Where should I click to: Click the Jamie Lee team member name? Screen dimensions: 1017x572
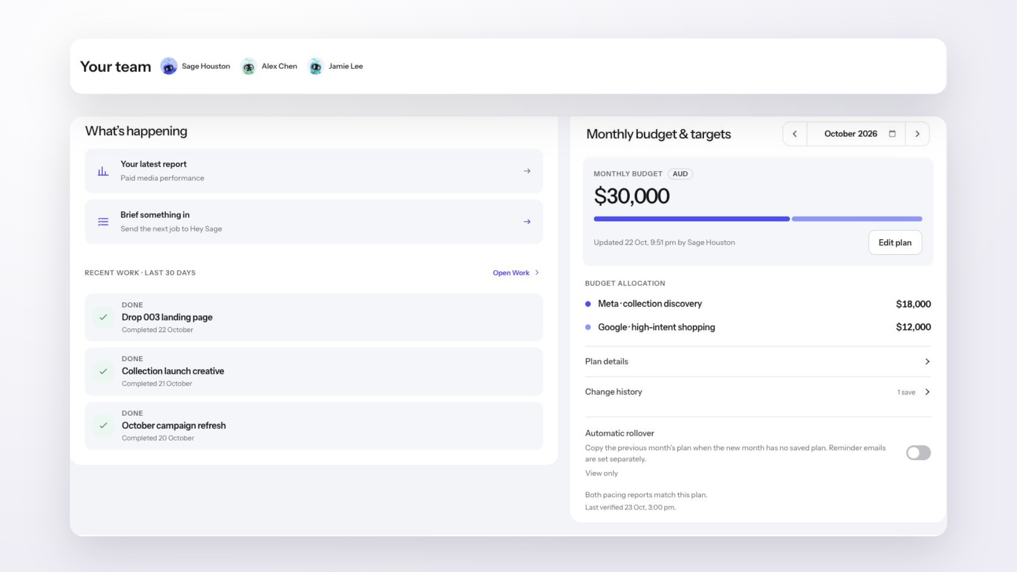pos(345,66)
